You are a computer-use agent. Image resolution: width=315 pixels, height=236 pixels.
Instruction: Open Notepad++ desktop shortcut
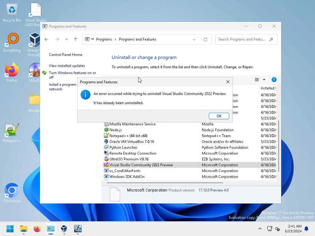(12, 133)
